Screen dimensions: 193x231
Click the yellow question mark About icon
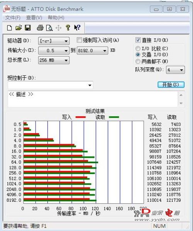click(x=68, y=28)
